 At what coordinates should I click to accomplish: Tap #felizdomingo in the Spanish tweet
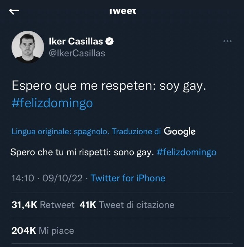tap(52, 103)
